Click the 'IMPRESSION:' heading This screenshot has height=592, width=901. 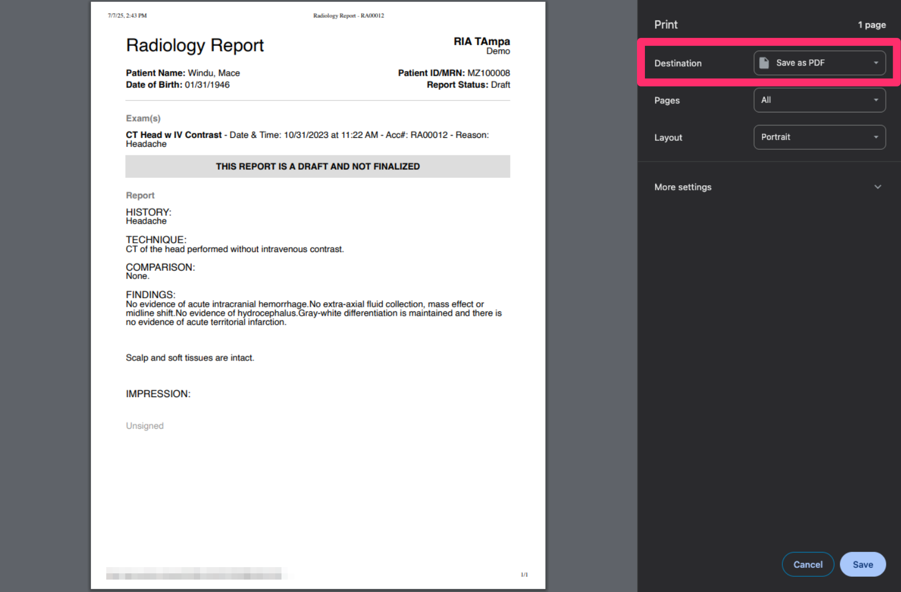coord(158,394)
